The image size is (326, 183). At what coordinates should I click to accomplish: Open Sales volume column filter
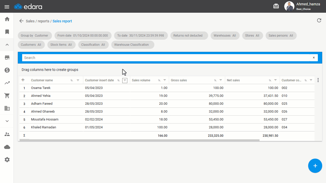click(x=165, y=80)
